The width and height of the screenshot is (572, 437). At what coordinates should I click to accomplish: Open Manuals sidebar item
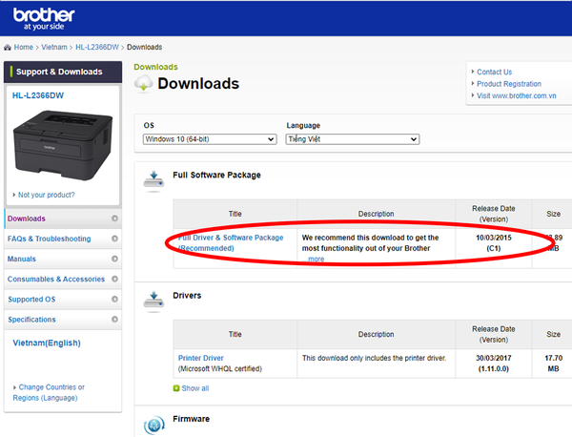(x=63, y=259)
